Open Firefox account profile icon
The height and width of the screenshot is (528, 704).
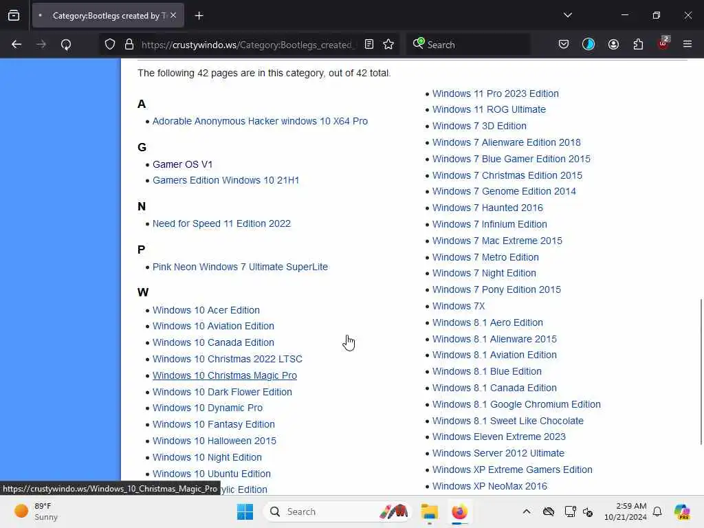(x=613, y=44)
